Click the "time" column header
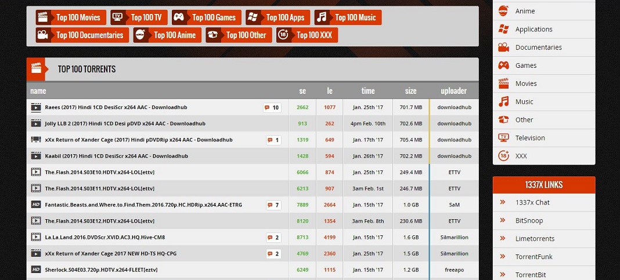The image size is (620, 280). (367, 91)
